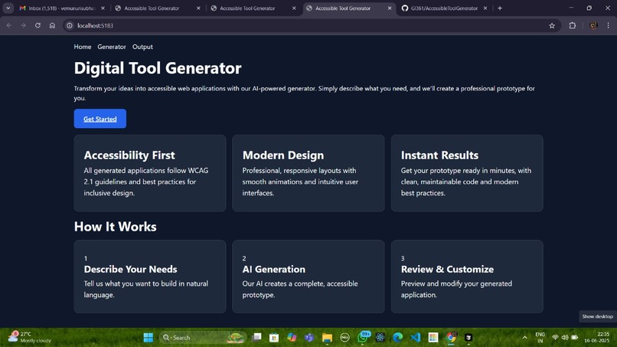Bookmark this page with the star
This screenshot has width=617, height=347.
552,25
